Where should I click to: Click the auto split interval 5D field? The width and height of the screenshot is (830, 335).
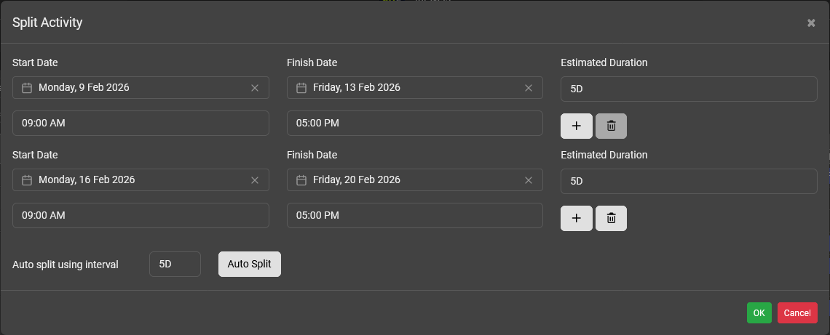click(x=175, y=265)
